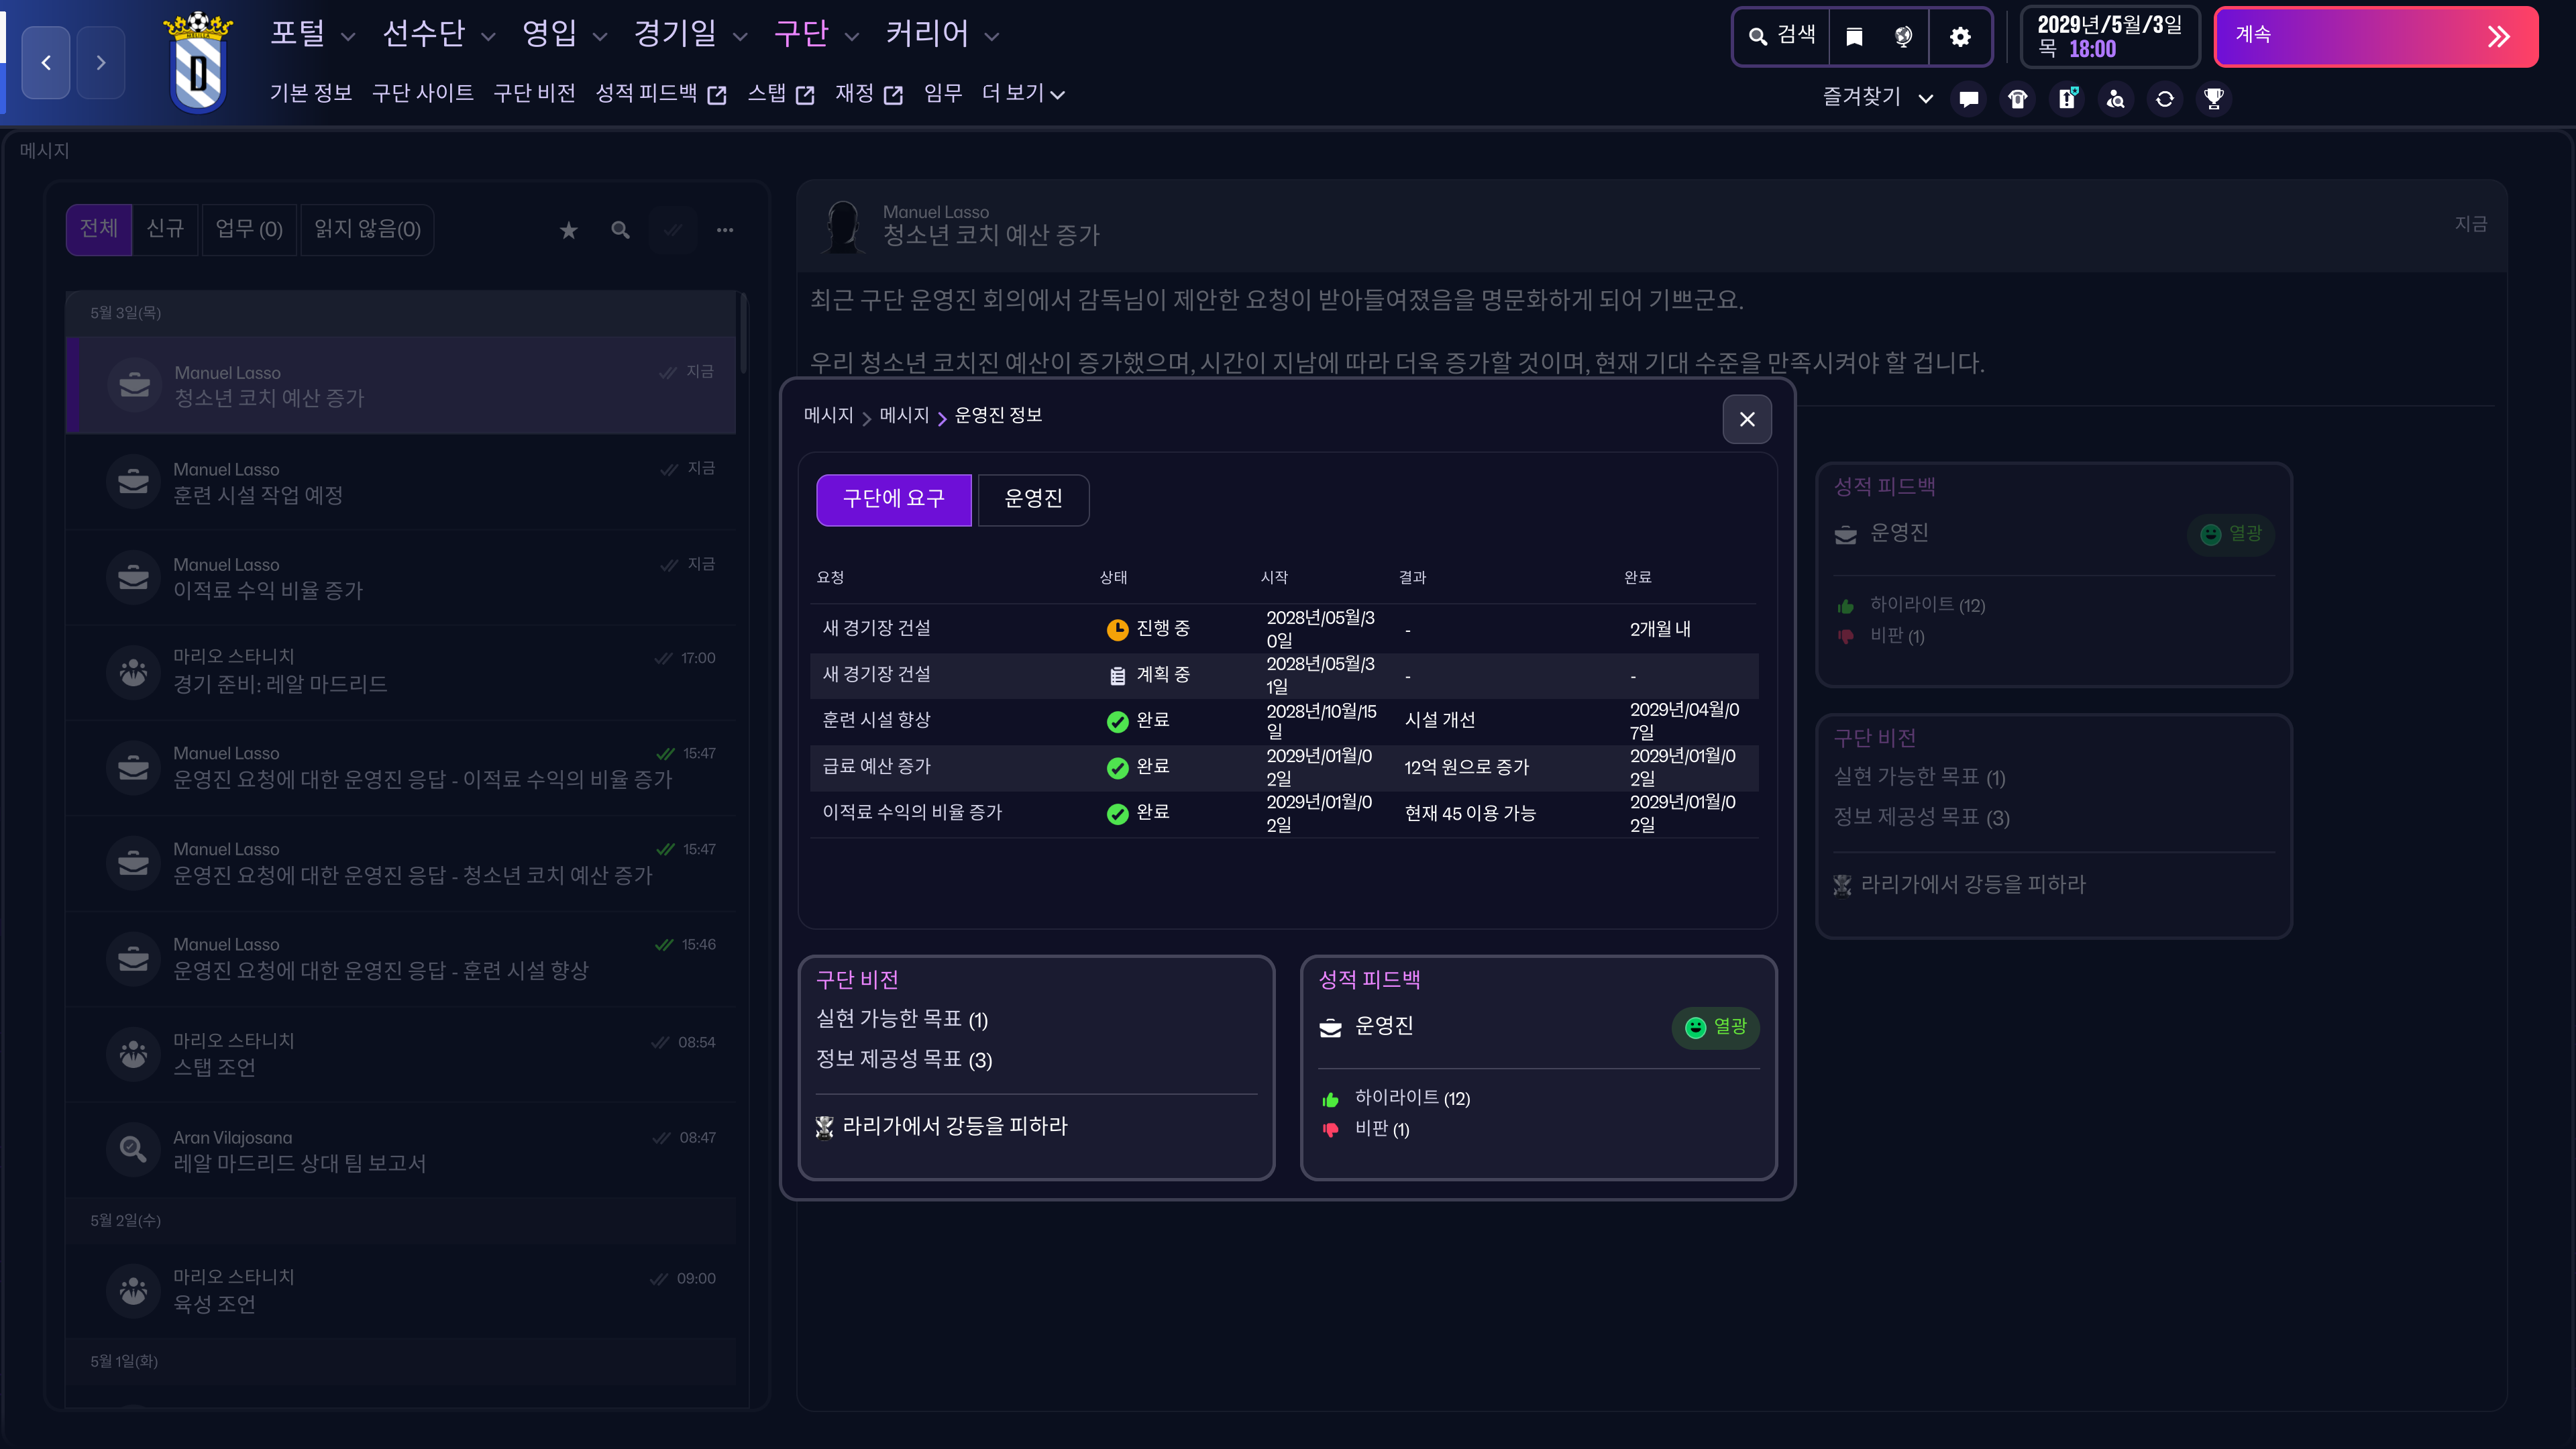The image size is (2576, 1449).
Task: Switch to the 운영진 toggle tab
Action: tap(1033, 499)
